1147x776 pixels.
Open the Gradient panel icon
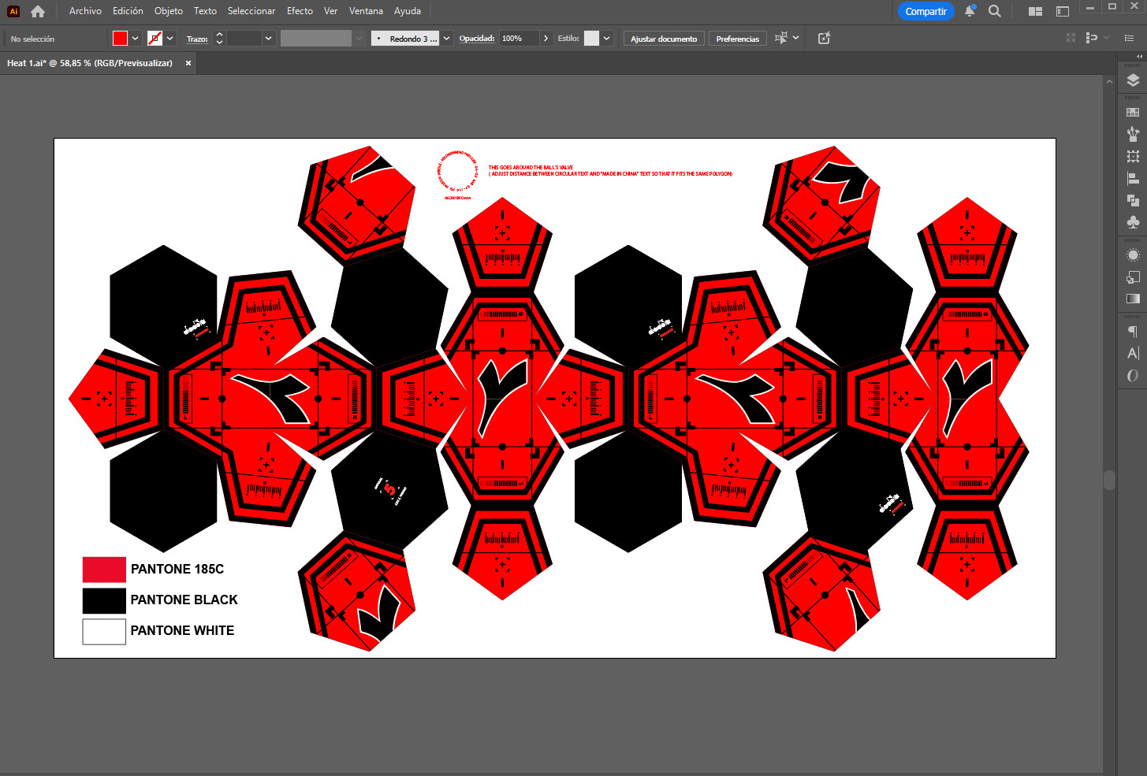(1133, 299)
